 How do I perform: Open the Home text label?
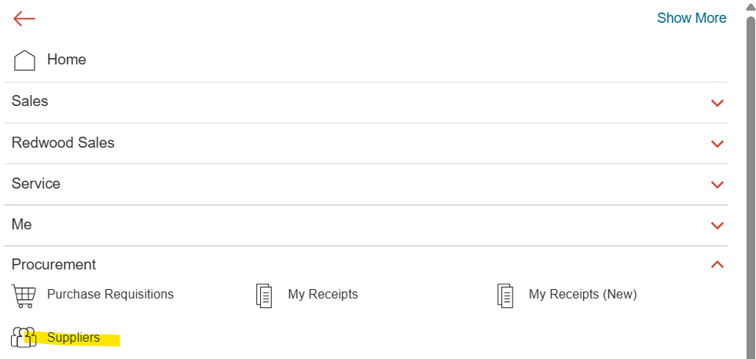tap(67, 60)
